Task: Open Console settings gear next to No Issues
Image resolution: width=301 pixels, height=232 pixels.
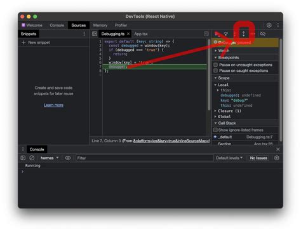Action: tap(277, 158)
